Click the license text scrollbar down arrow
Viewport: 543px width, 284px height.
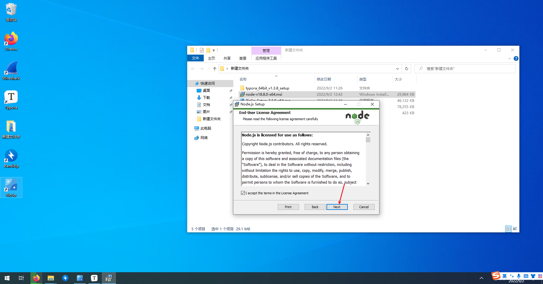(368, 183)
